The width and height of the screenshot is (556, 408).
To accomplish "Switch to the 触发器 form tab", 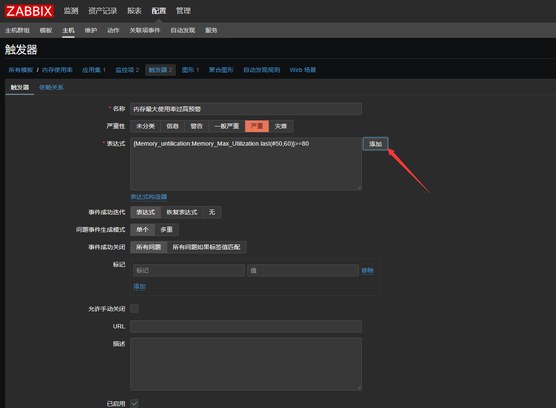I will (20, 87).
